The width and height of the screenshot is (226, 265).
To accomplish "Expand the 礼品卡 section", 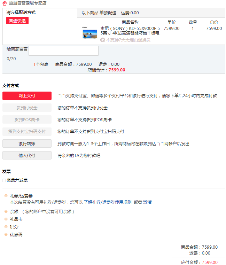I will (6, 219).
